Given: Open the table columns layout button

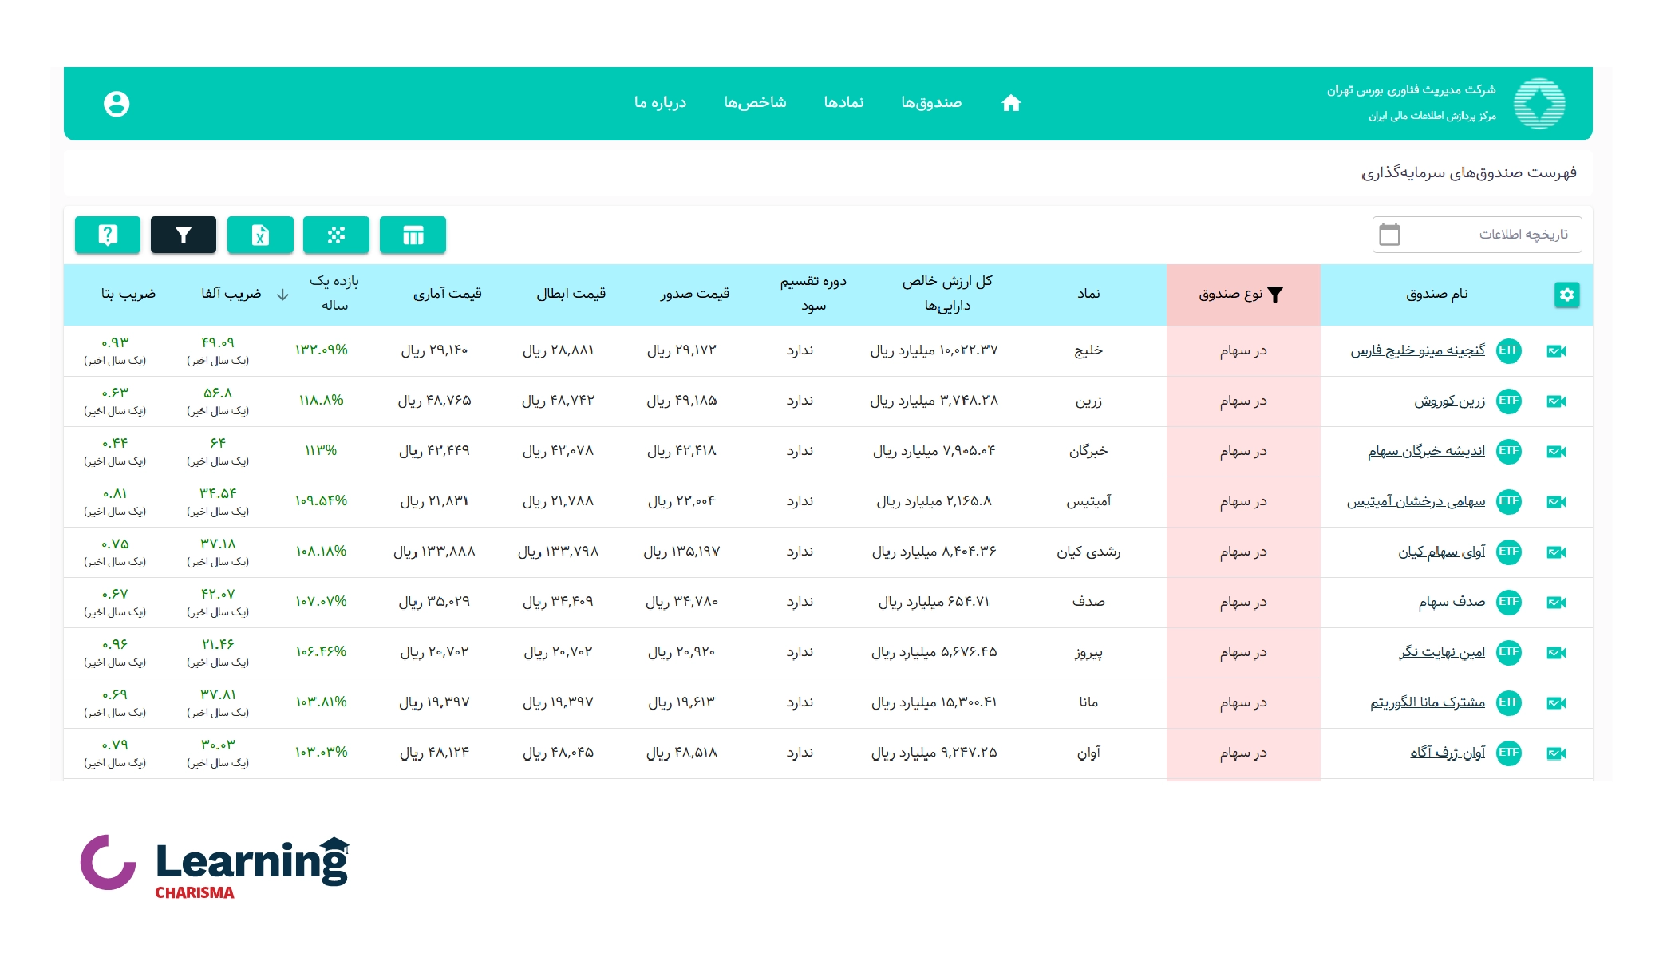Looking at the screenshot, I should [413, 235].
